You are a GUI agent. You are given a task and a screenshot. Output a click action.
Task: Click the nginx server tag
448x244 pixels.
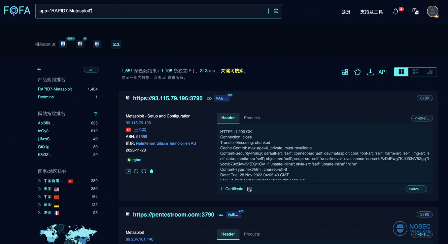pyautogui.click(x=134, y=160)
